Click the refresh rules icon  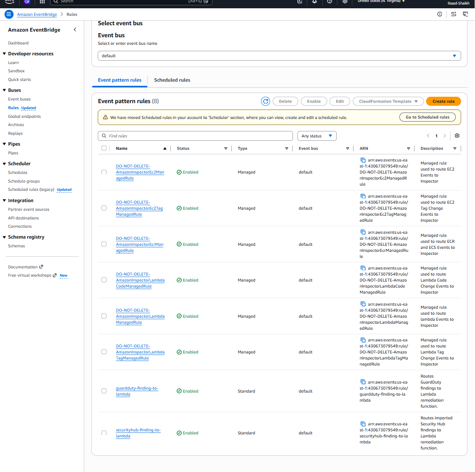(266, 101)
